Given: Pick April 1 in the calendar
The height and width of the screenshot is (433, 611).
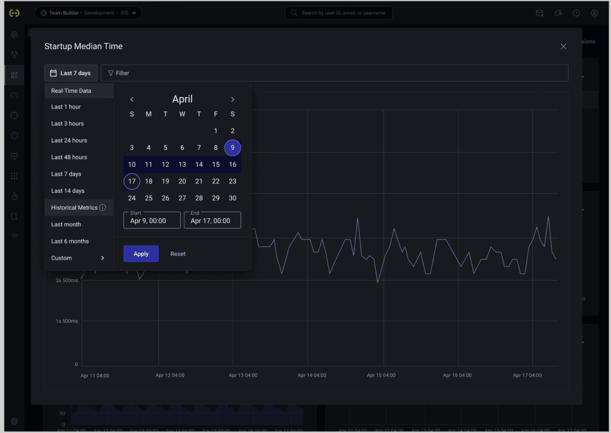Looking at the screenshot, I should [x=216, y=131].
